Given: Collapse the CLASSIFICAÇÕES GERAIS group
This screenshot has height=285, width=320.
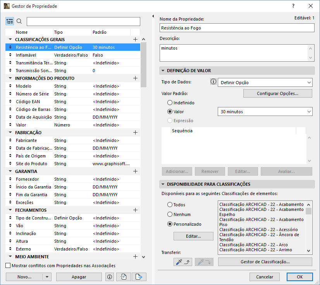Looking at the screenshot, I should point(10,39).
